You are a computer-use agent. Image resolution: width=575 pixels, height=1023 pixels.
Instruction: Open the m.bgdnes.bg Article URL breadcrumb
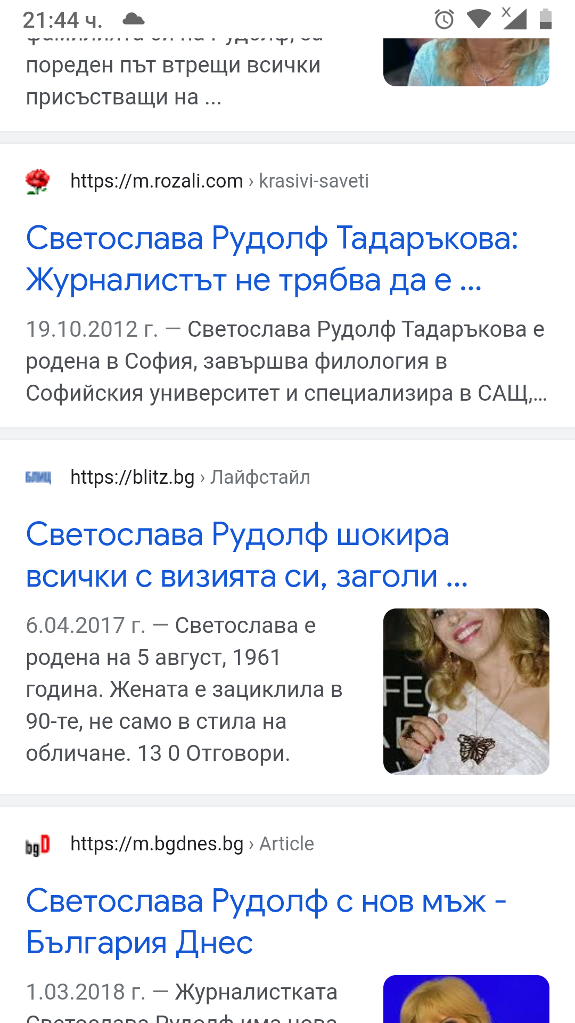point(192,844)
